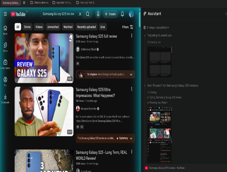Open the Marques Brownlee channel avatar
The height and width of the screenshot is (172, 227).
(78, 109)
